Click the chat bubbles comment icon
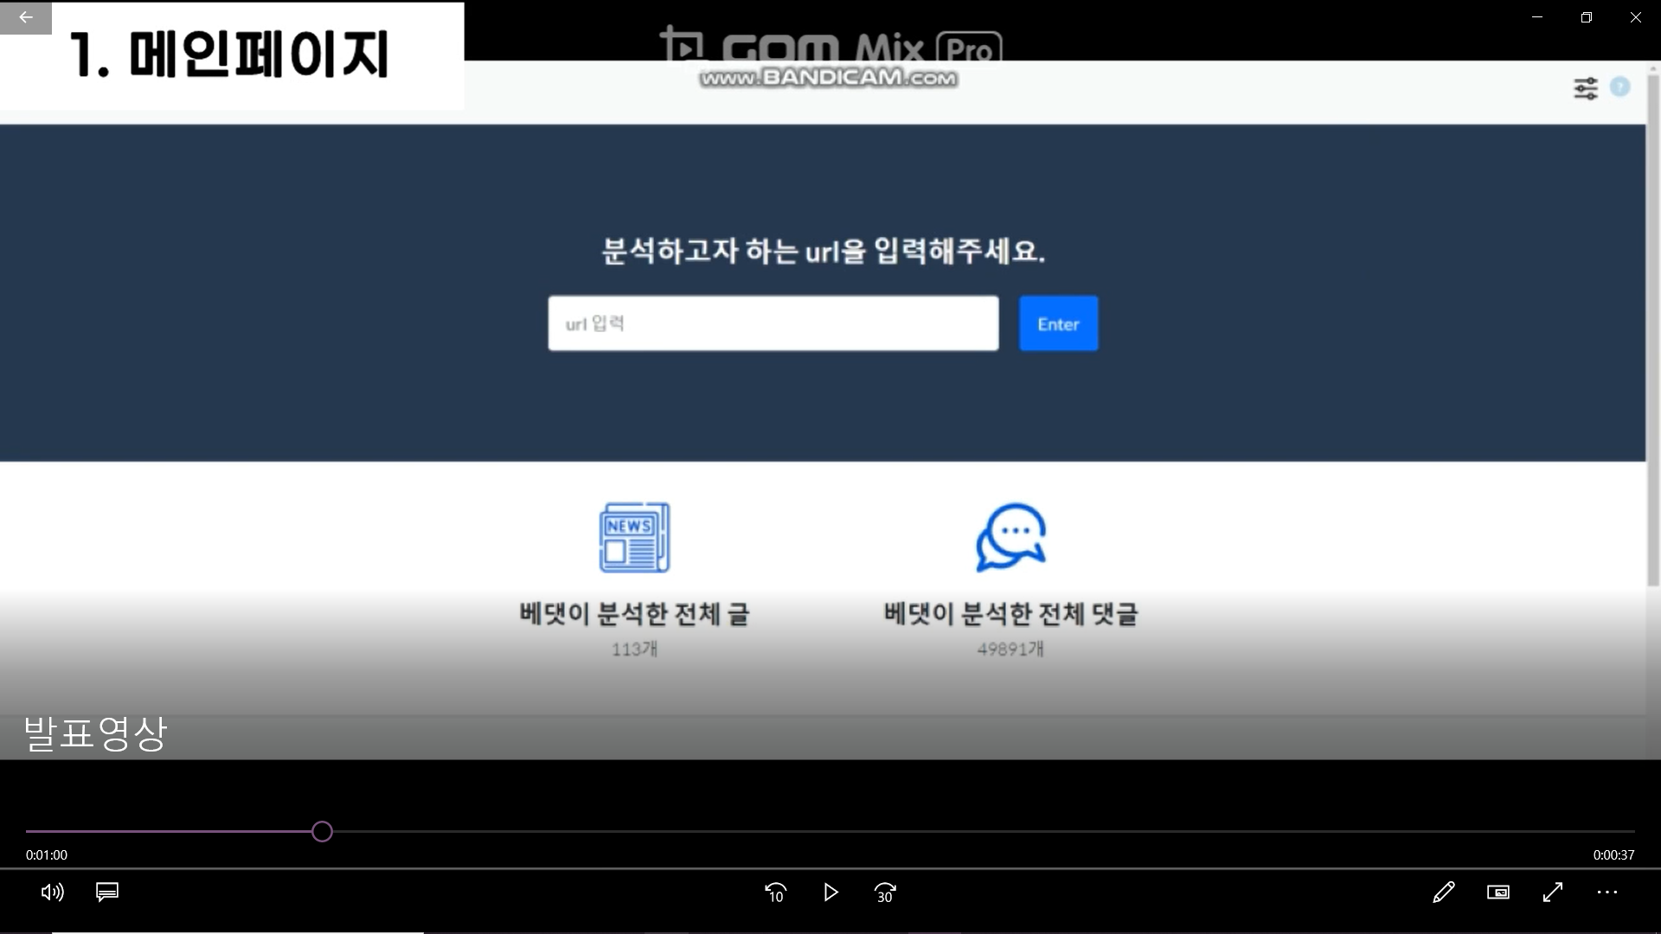The width and height of the screenshot is (1661, 934). point(1010,537)
